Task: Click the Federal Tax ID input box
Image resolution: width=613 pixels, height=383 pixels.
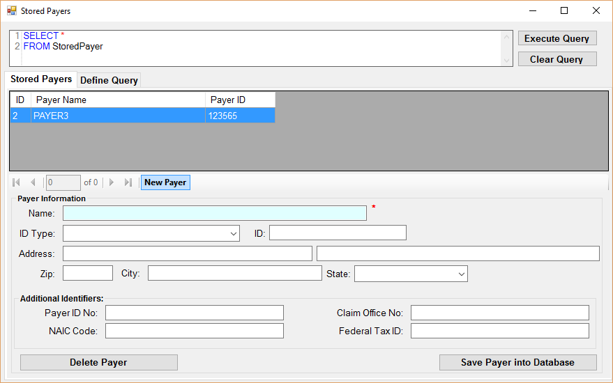Action: 499,331
